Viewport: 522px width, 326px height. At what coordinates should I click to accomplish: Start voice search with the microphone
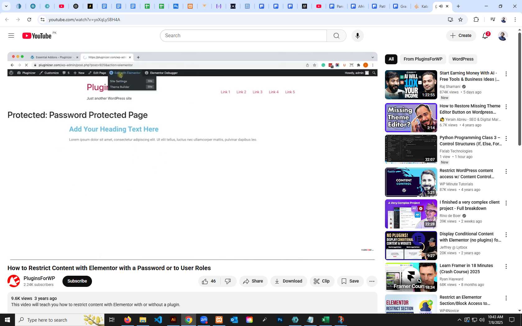coord(358,36)
